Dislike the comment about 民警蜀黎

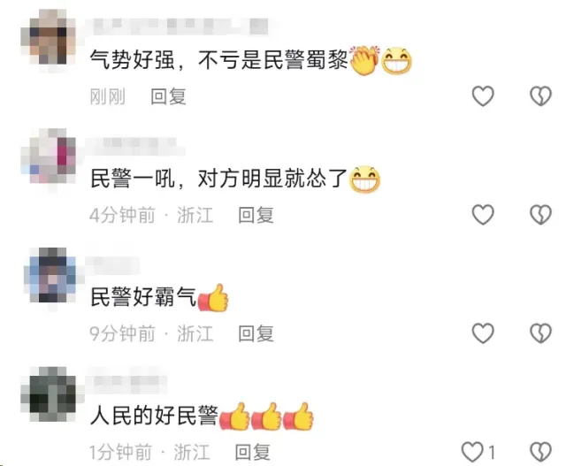(540, 96)
